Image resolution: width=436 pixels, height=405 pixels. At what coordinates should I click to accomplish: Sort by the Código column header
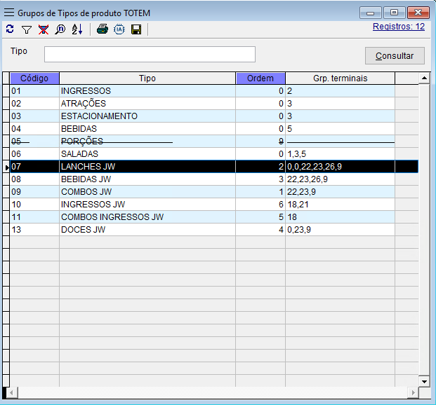tap(34, 78)
